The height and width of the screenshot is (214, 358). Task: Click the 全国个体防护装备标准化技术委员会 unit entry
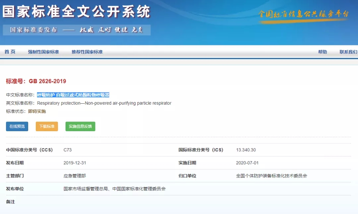coord(270,176)
